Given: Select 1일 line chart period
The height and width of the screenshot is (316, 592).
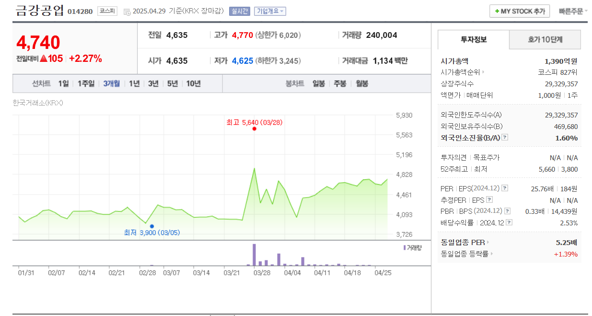Looking at the screenshot, I should coord(63,83).
